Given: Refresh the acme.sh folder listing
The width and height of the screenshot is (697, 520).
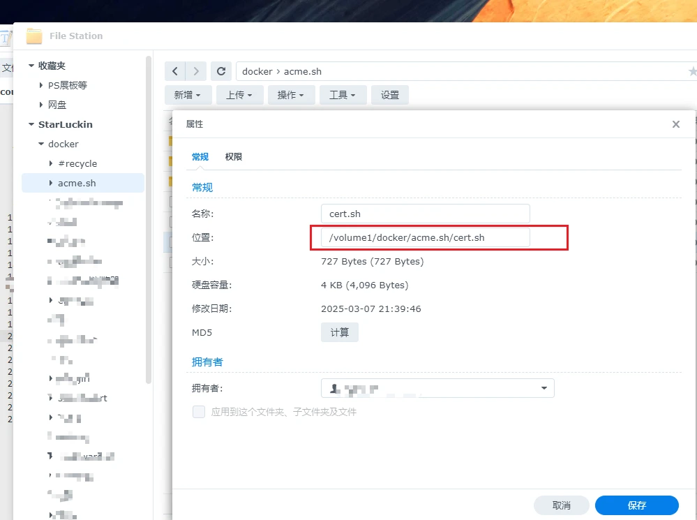Looking at the screenshot, I should tap(221, 71).
